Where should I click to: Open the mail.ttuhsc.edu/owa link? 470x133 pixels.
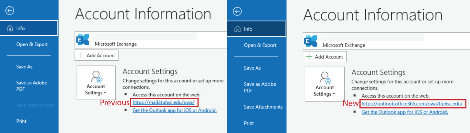coord(163,102)
